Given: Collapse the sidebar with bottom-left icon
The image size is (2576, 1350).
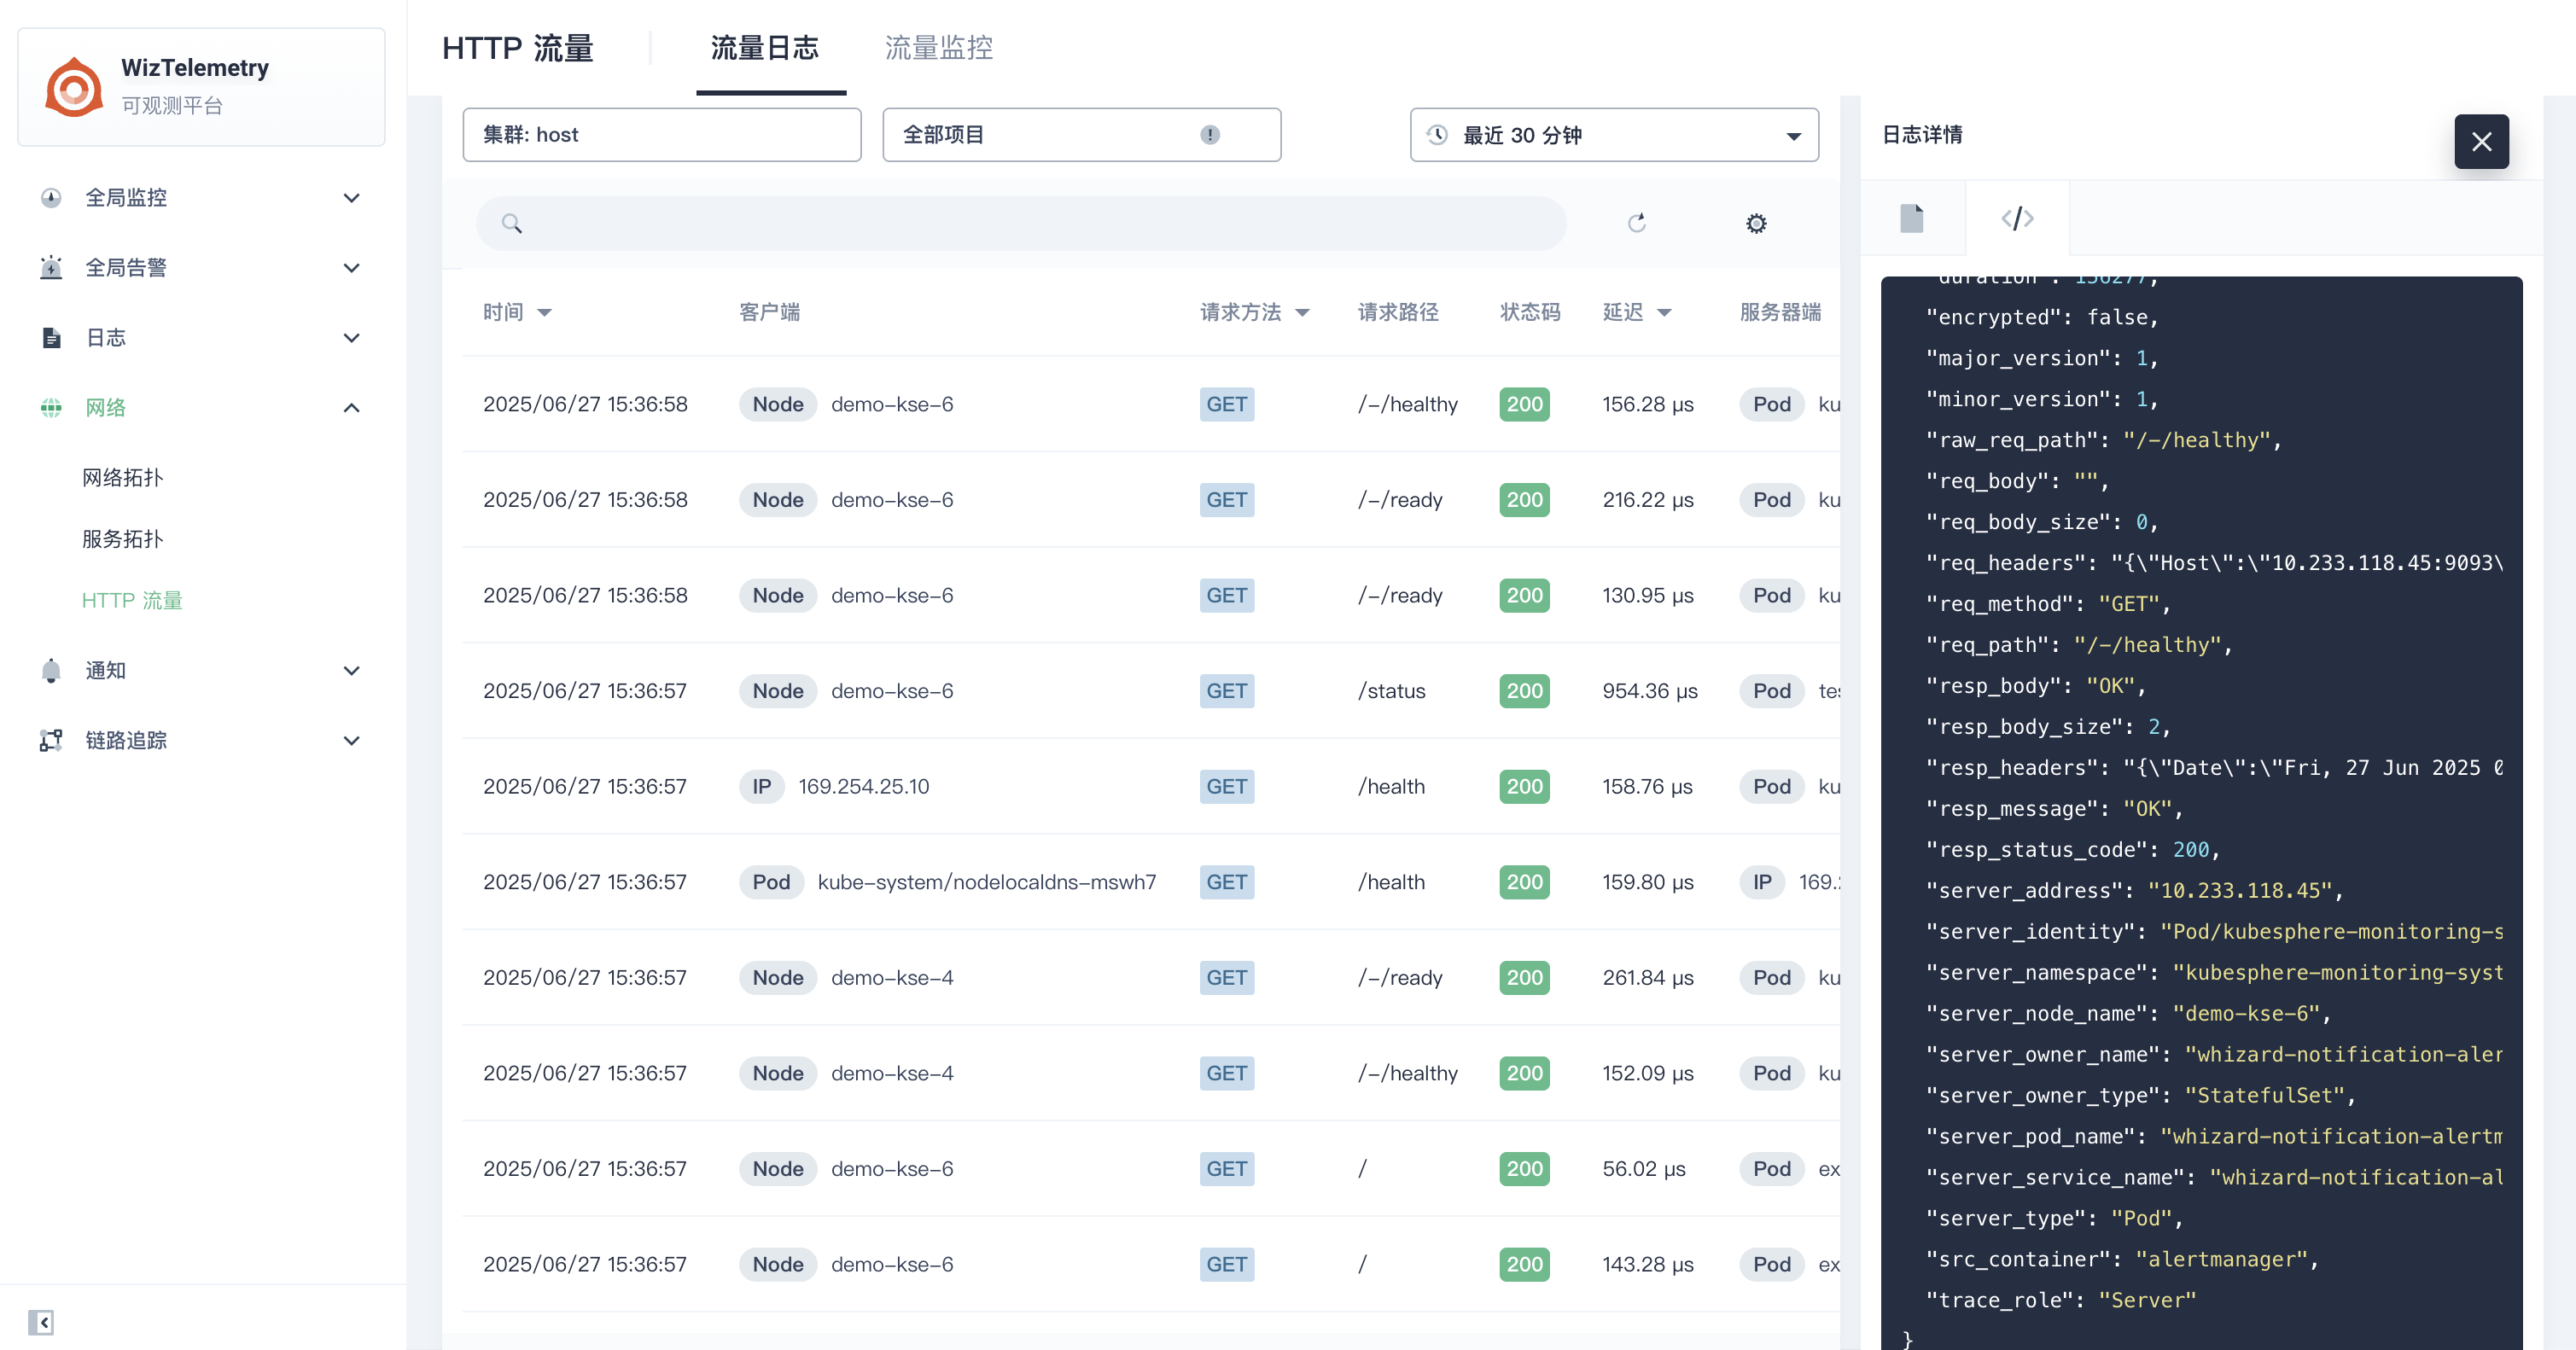Looking at the screenshot, I should (x=41, y=1322).
